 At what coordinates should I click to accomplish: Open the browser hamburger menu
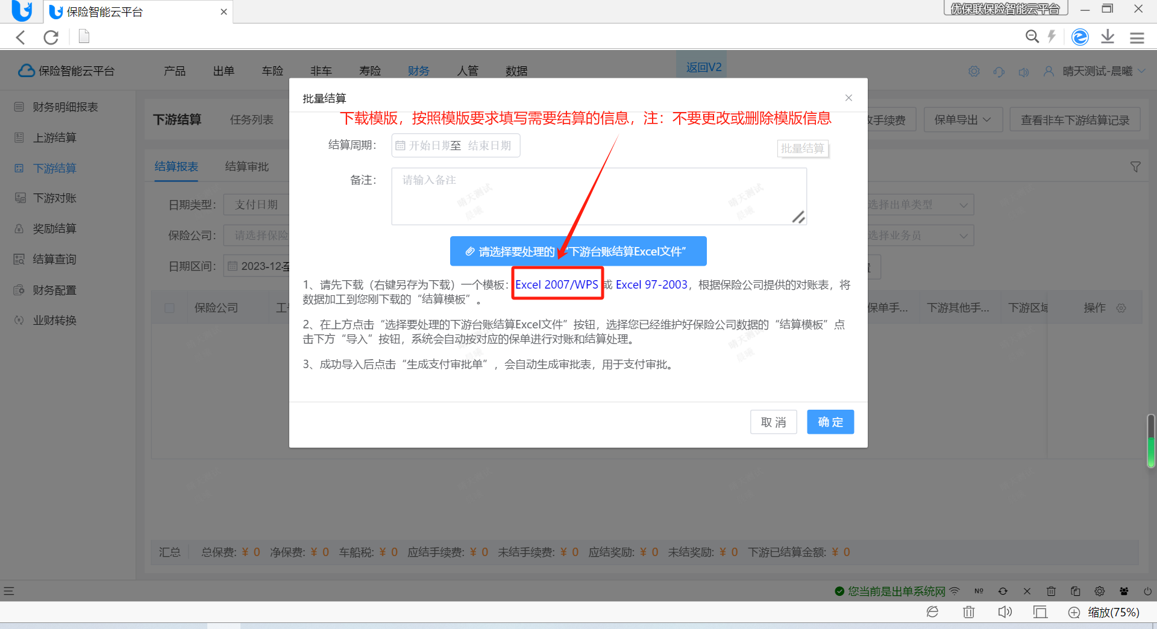[x=1137, y=37]
